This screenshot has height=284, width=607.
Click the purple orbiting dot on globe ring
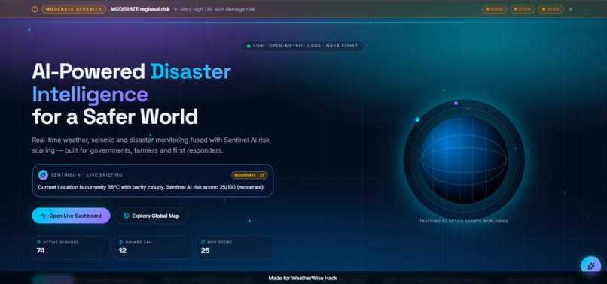pos(456,103)
